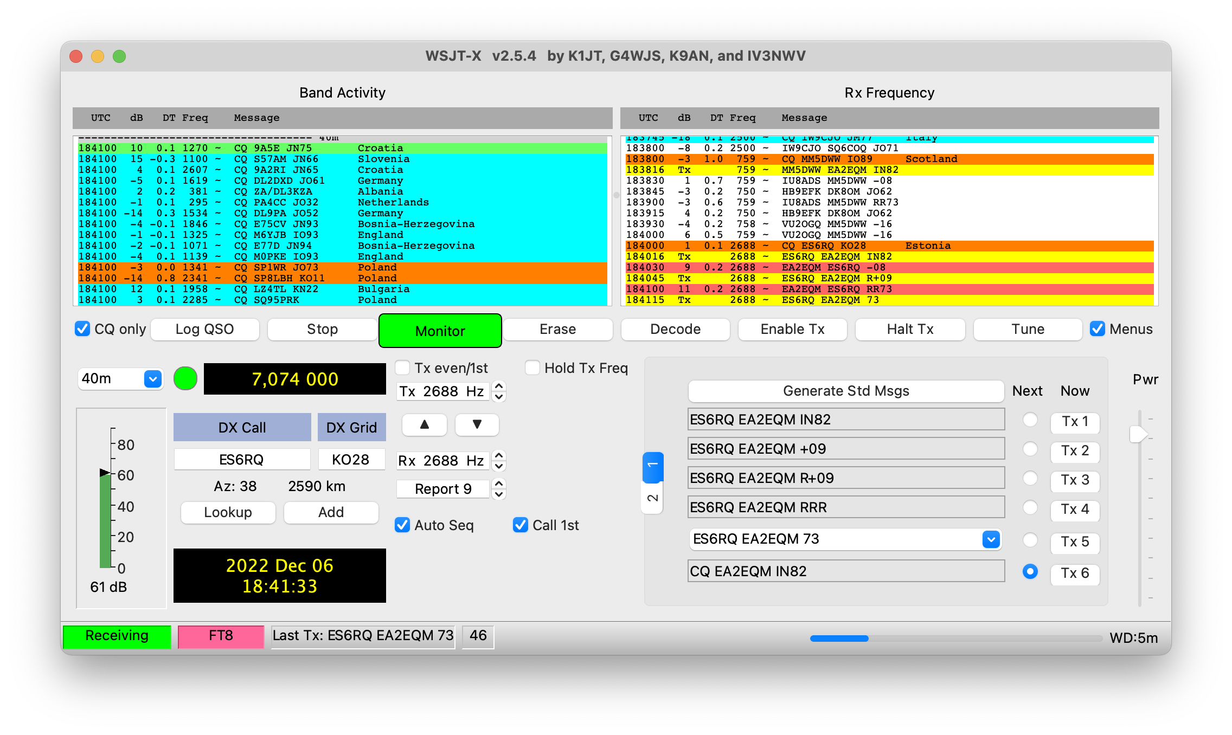
Task: Click the pink FT8 mode indicator
Action: [x=221, y=636]
